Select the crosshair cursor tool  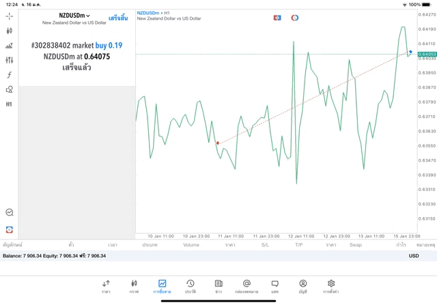tap(9, 16)
